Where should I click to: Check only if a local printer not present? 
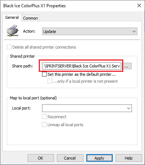pyautogui.click(x=50, y=81)
